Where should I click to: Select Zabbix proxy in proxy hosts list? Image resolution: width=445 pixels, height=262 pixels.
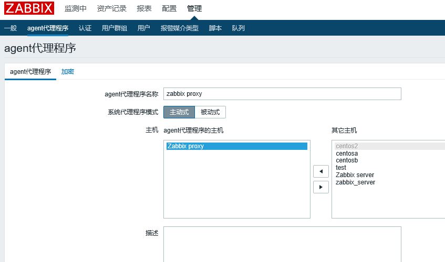click(237, 146)
